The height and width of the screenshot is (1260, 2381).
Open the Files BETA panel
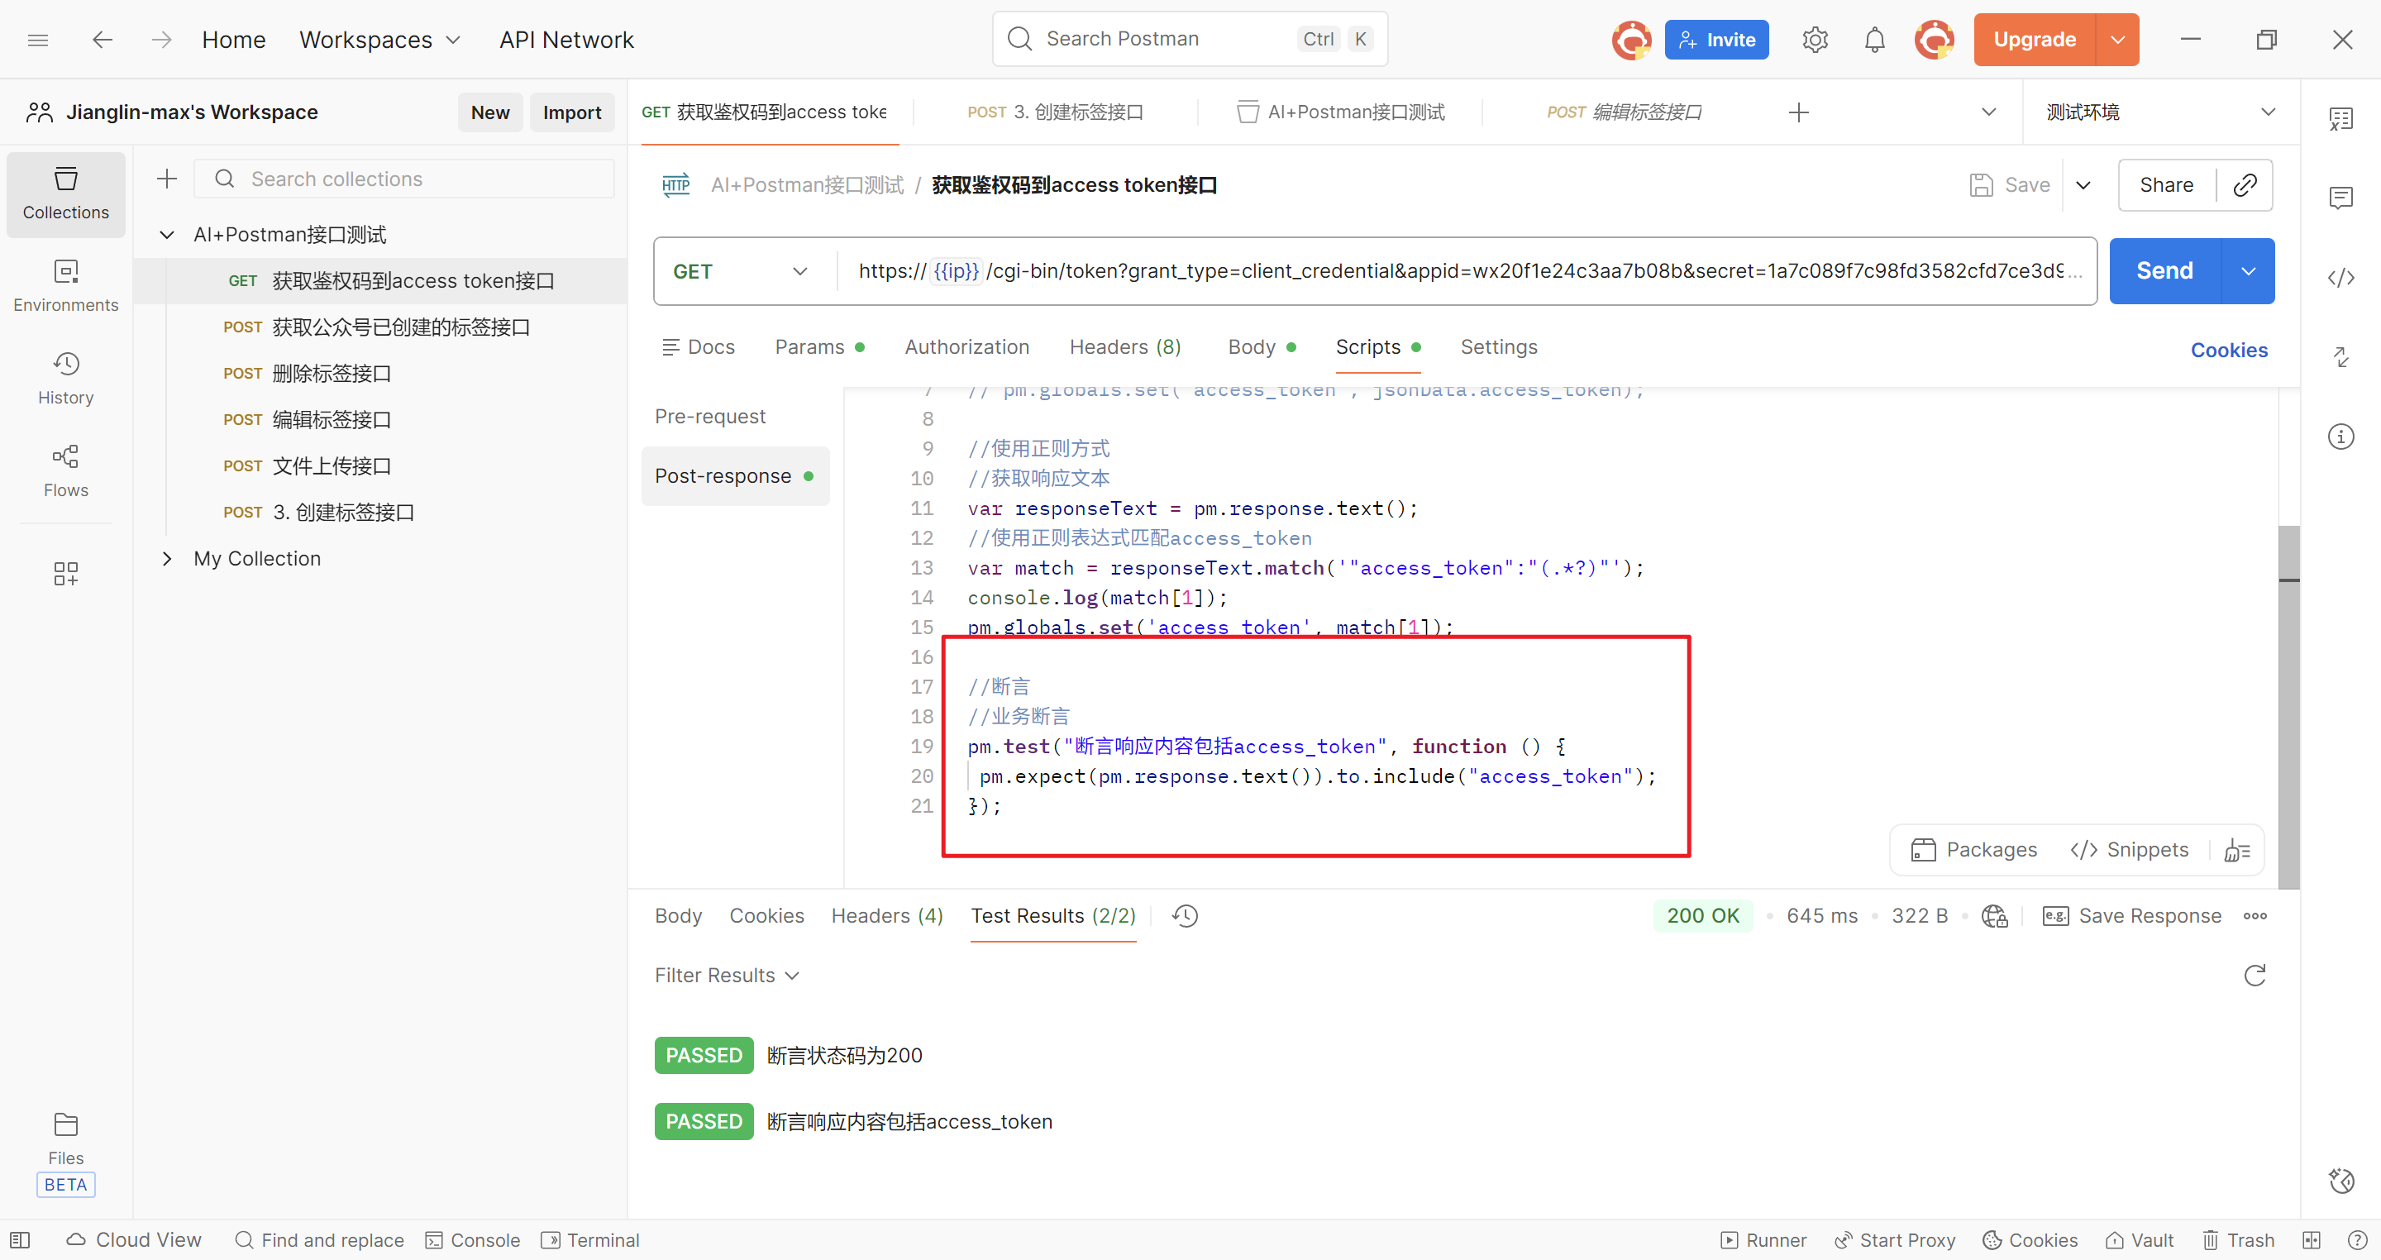click(x=65, y=1153)
